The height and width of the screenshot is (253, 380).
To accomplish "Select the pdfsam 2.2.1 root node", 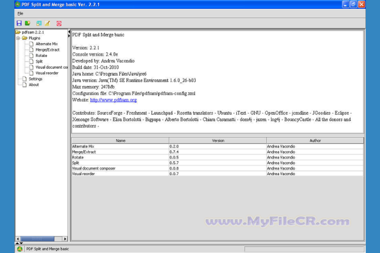I will coord(33,32).
